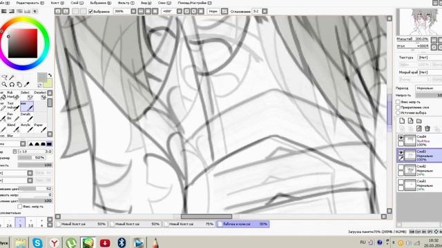Select brush size 2.6 preset

tap(9, 223)
